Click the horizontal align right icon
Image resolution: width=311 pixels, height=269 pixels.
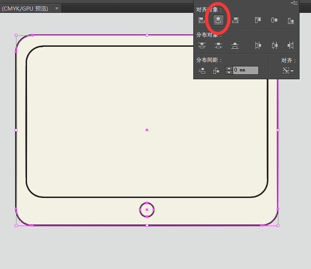(235, 20)
